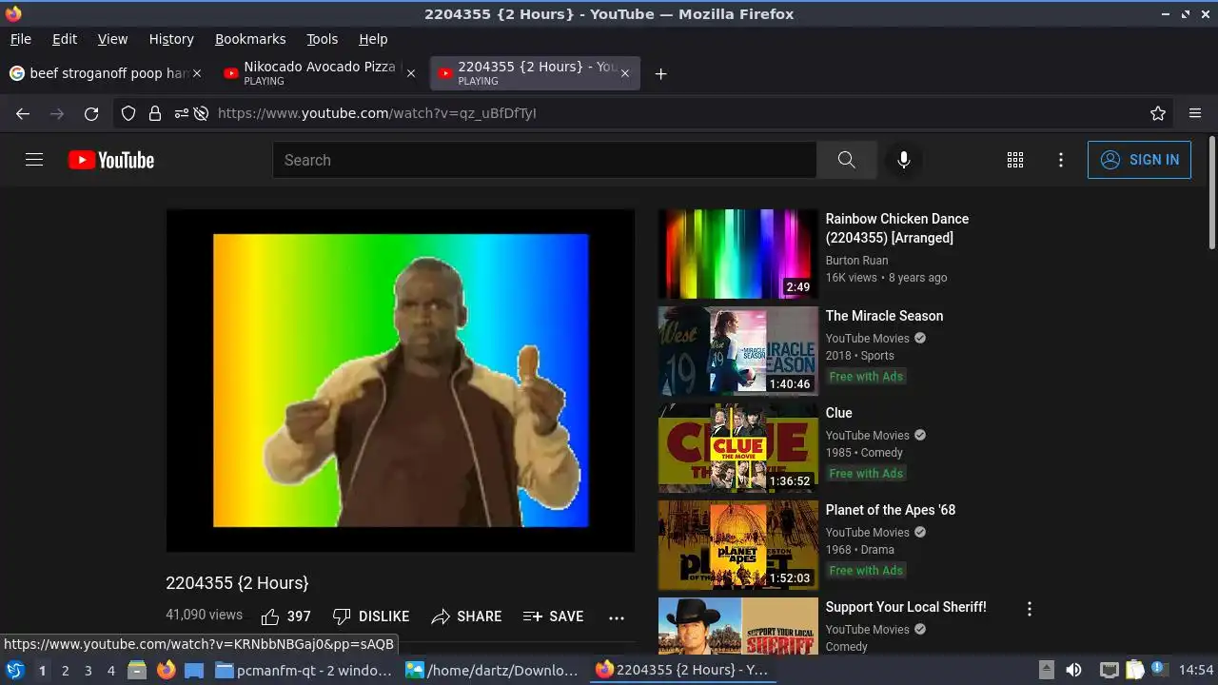
Task: Open the Firefox application menu button
Action: 1195,113
